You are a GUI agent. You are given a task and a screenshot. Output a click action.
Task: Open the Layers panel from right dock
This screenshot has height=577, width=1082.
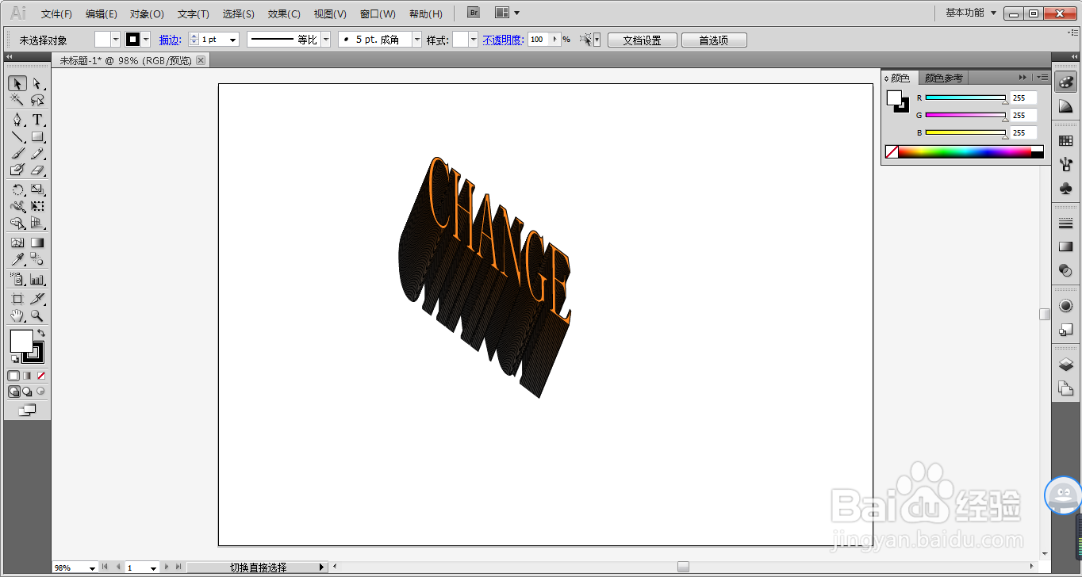coord(1065,365)
